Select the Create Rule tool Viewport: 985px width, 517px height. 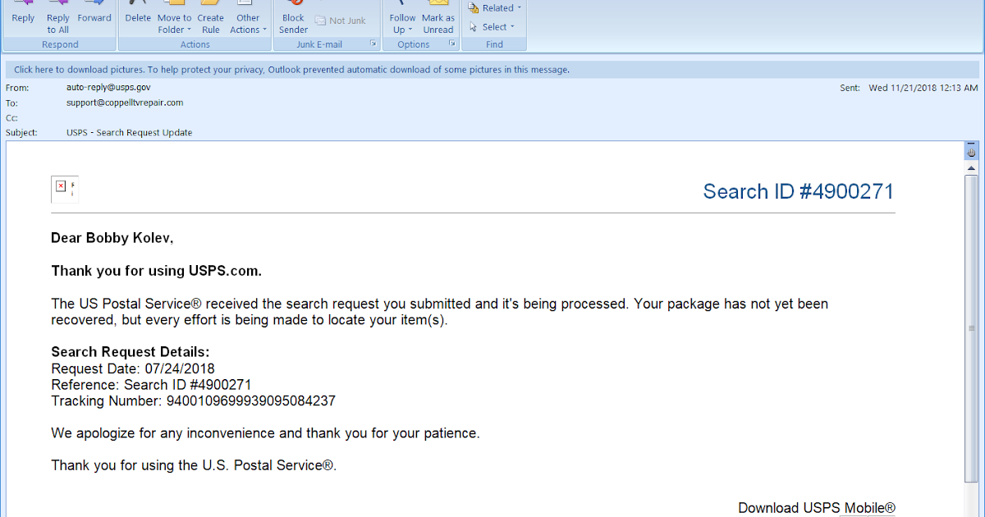(210, 18)
